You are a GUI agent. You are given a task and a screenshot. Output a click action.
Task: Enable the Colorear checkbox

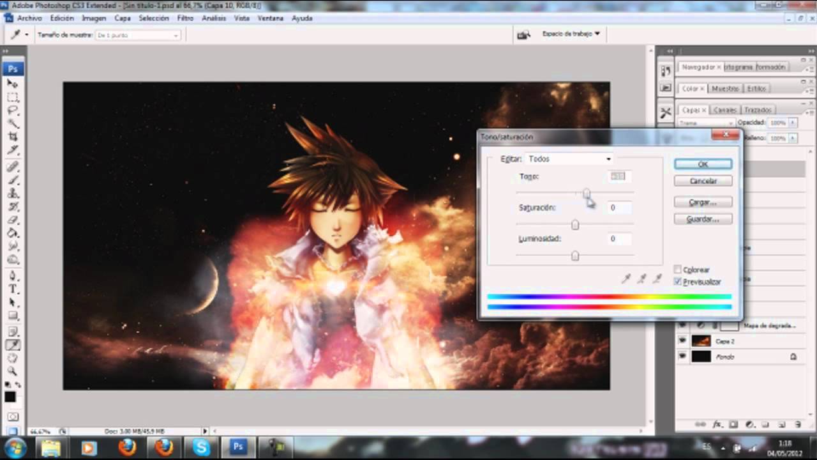678,270
